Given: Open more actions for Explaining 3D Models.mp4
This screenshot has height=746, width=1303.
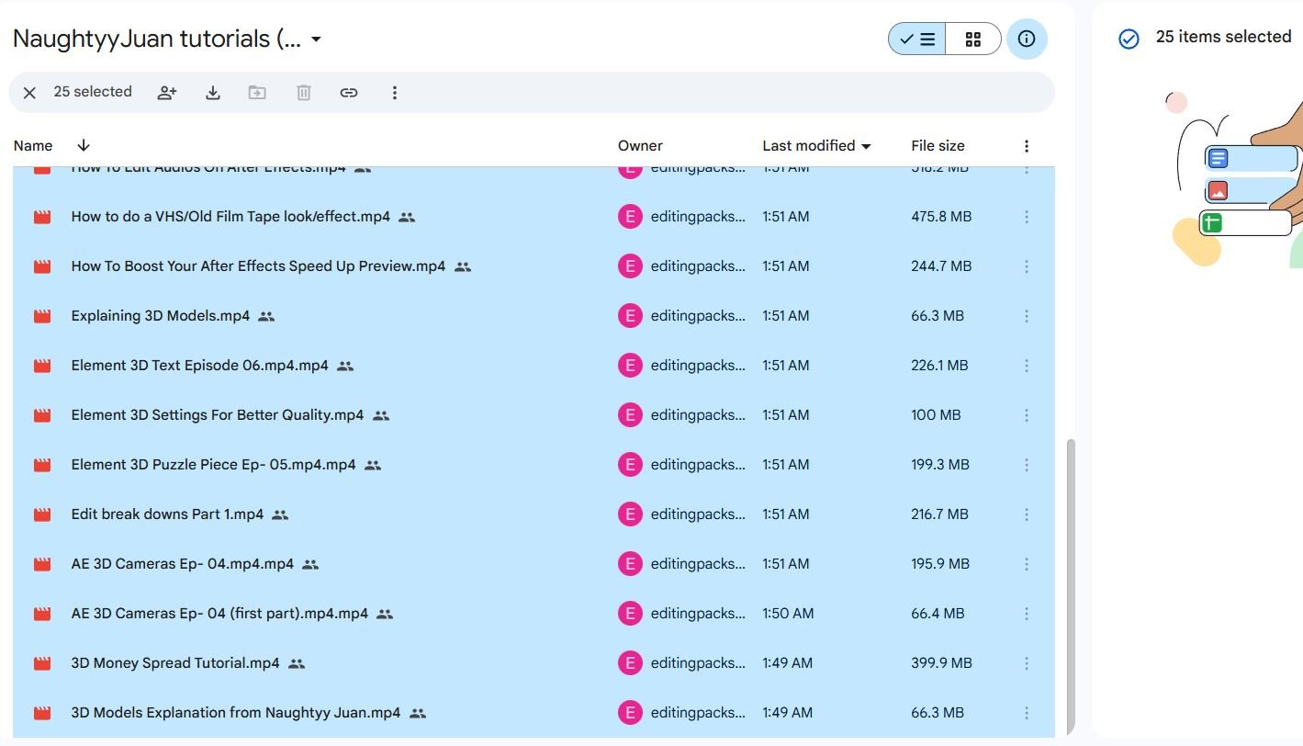Looking at the screenshot, I should 1027,316.
